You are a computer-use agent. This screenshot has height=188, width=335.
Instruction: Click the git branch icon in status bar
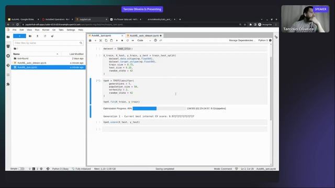tap(48, 169)
